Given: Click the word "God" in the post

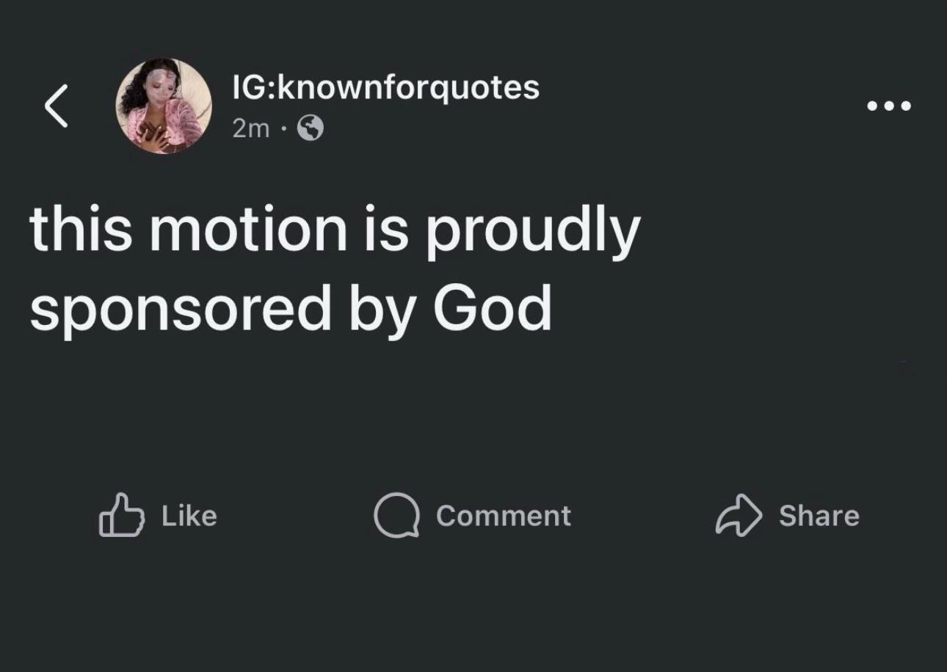Looking at the screenshot, I should coord(493,307).
